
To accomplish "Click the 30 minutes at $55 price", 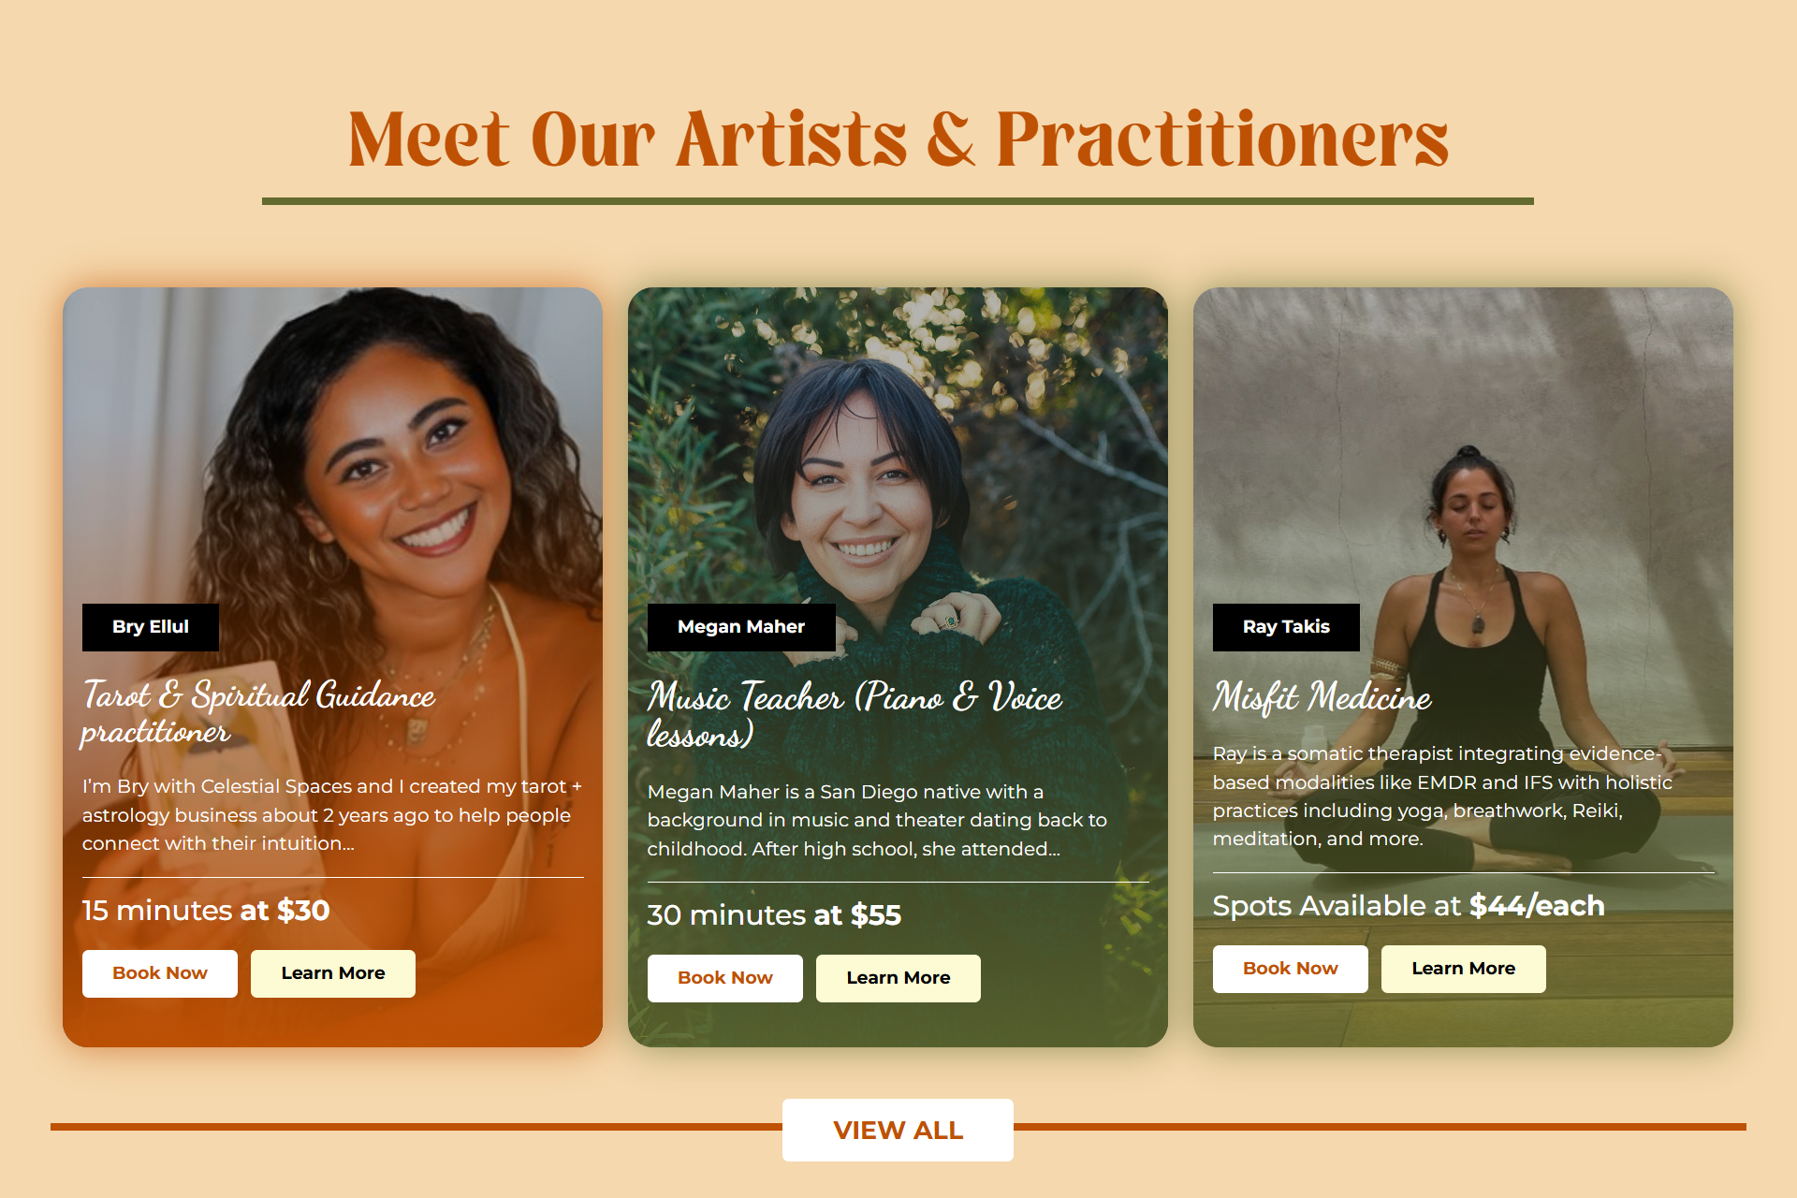I will [x=774, y=915].
